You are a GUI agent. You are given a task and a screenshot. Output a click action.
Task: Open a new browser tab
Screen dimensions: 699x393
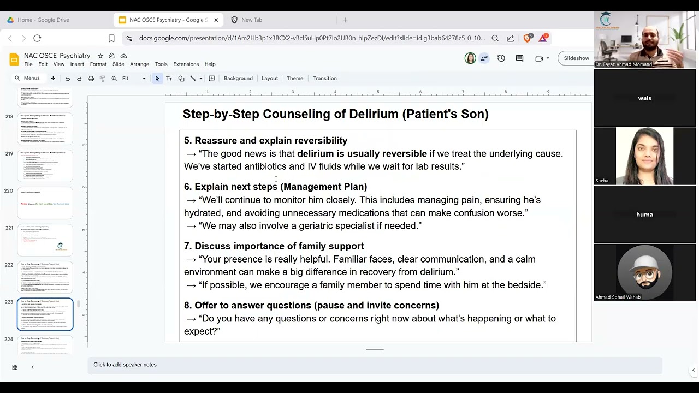(x=345, y=20)
